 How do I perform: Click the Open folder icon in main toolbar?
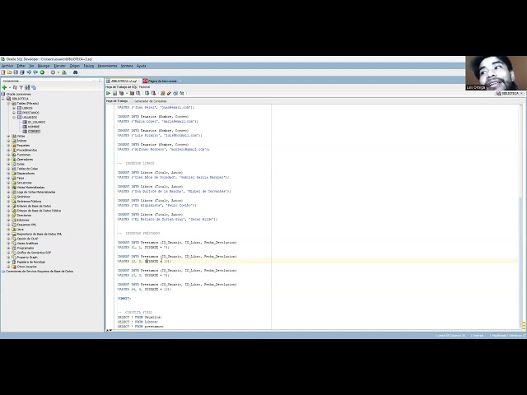pyautogui.click(x=9, y=72)
